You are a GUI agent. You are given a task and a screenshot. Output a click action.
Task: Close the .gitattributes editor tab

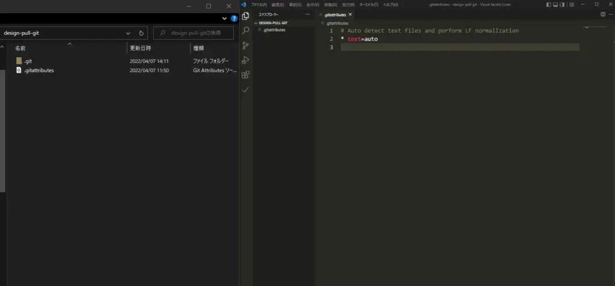point(350,14)
